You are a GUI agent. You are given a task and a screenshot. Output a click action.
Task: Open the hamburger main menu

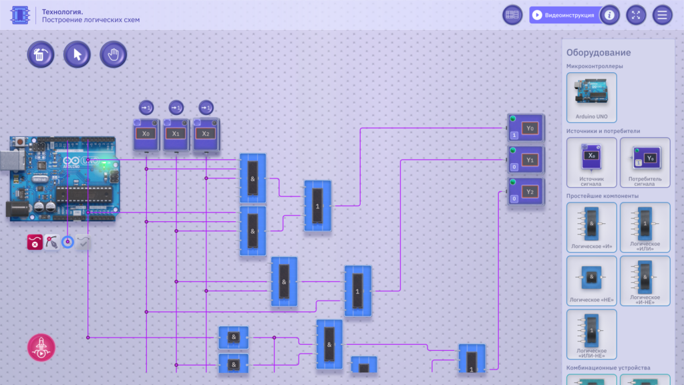[x=662, y=15]
